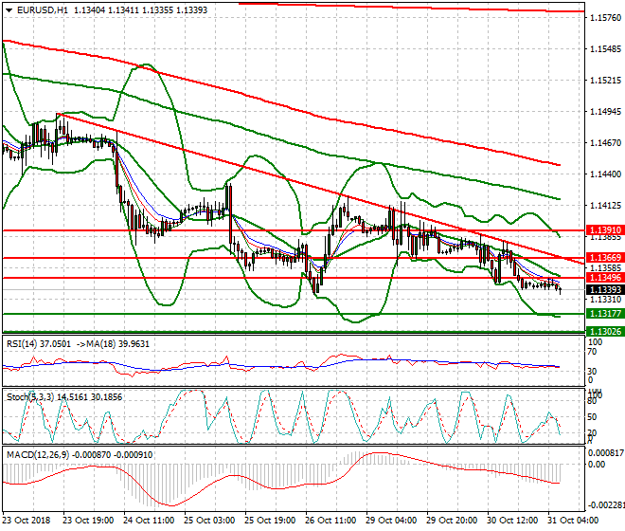Screen dimensions: 625x531
Task: Select the 1.14400 price axis value
Action: tap(605, 174)
